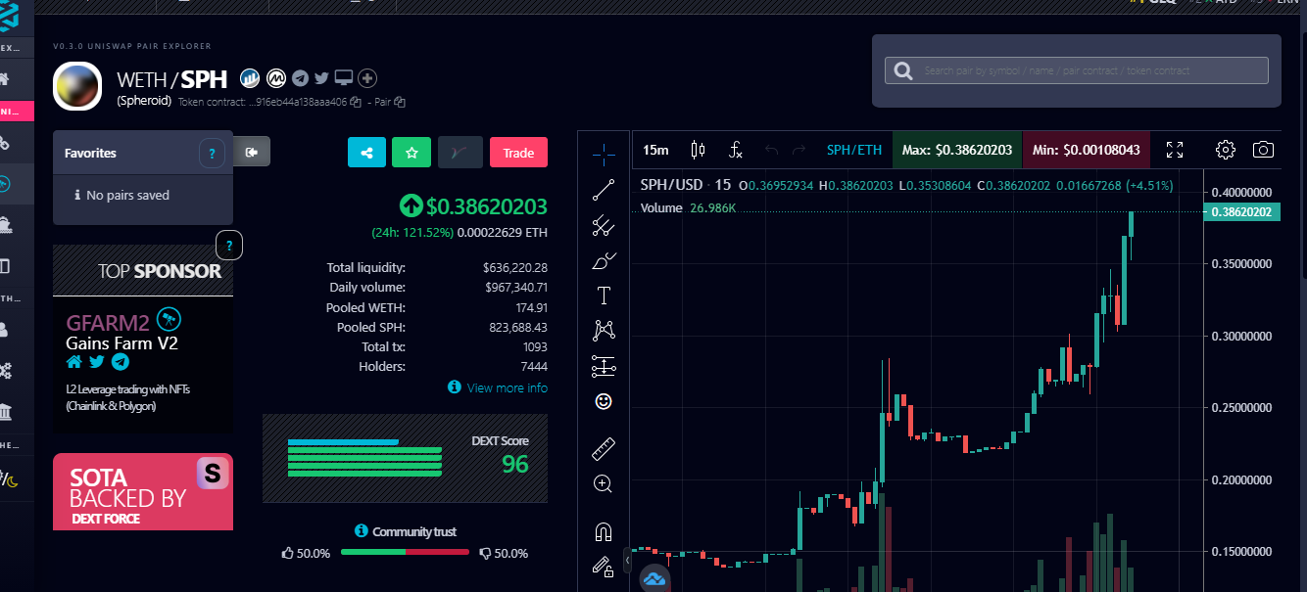Image resolution: width=1307 pixels, height=592 pixels.
Task: Open Top Sponsor help question mark
Action: [x=228, y=245]
